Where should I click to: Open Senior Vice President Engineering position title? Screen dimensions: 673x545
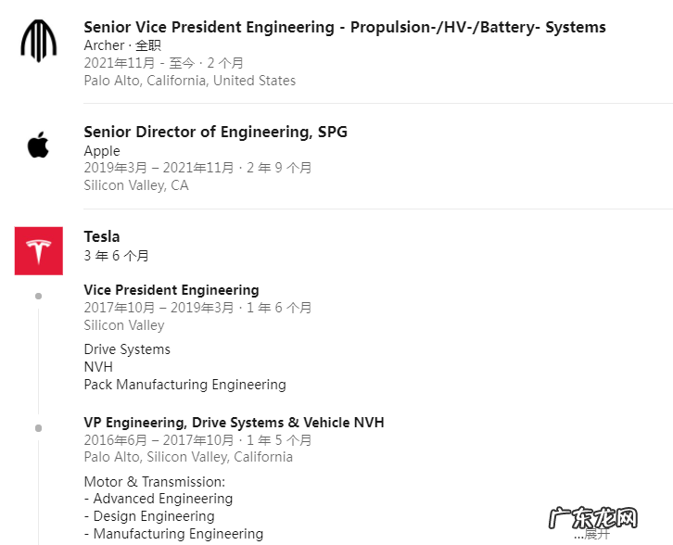(344, 27)
